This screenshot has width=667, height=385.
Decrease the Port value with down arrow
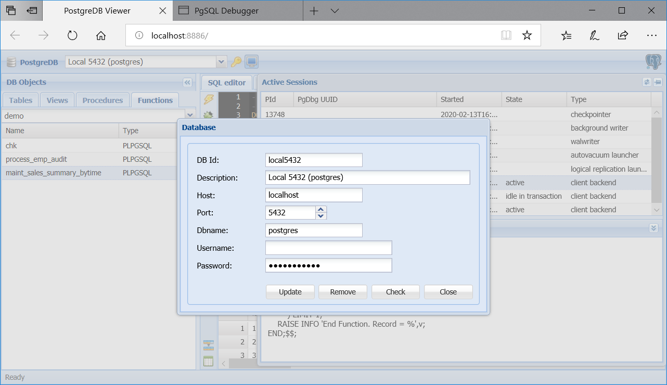pyautogui.click(x=321, y=215)
